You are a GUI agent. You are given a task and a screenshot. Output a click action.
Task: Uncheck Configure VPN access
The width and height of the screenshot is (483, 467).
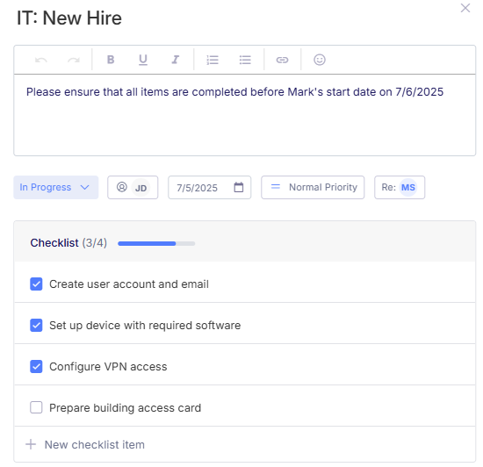(36, 366)
